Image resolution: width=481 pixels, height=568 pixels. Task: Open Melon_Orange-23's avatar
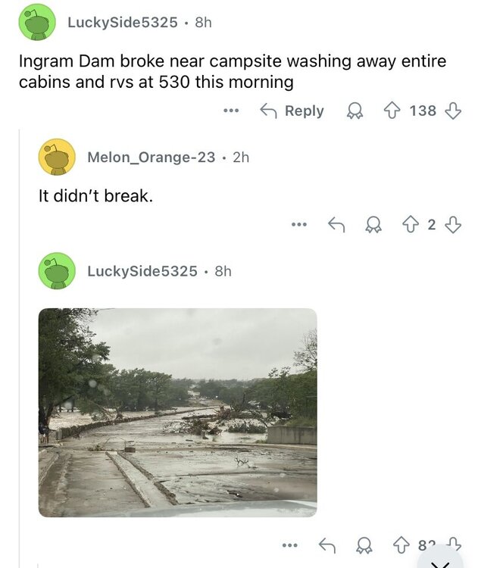coord(57,157)
